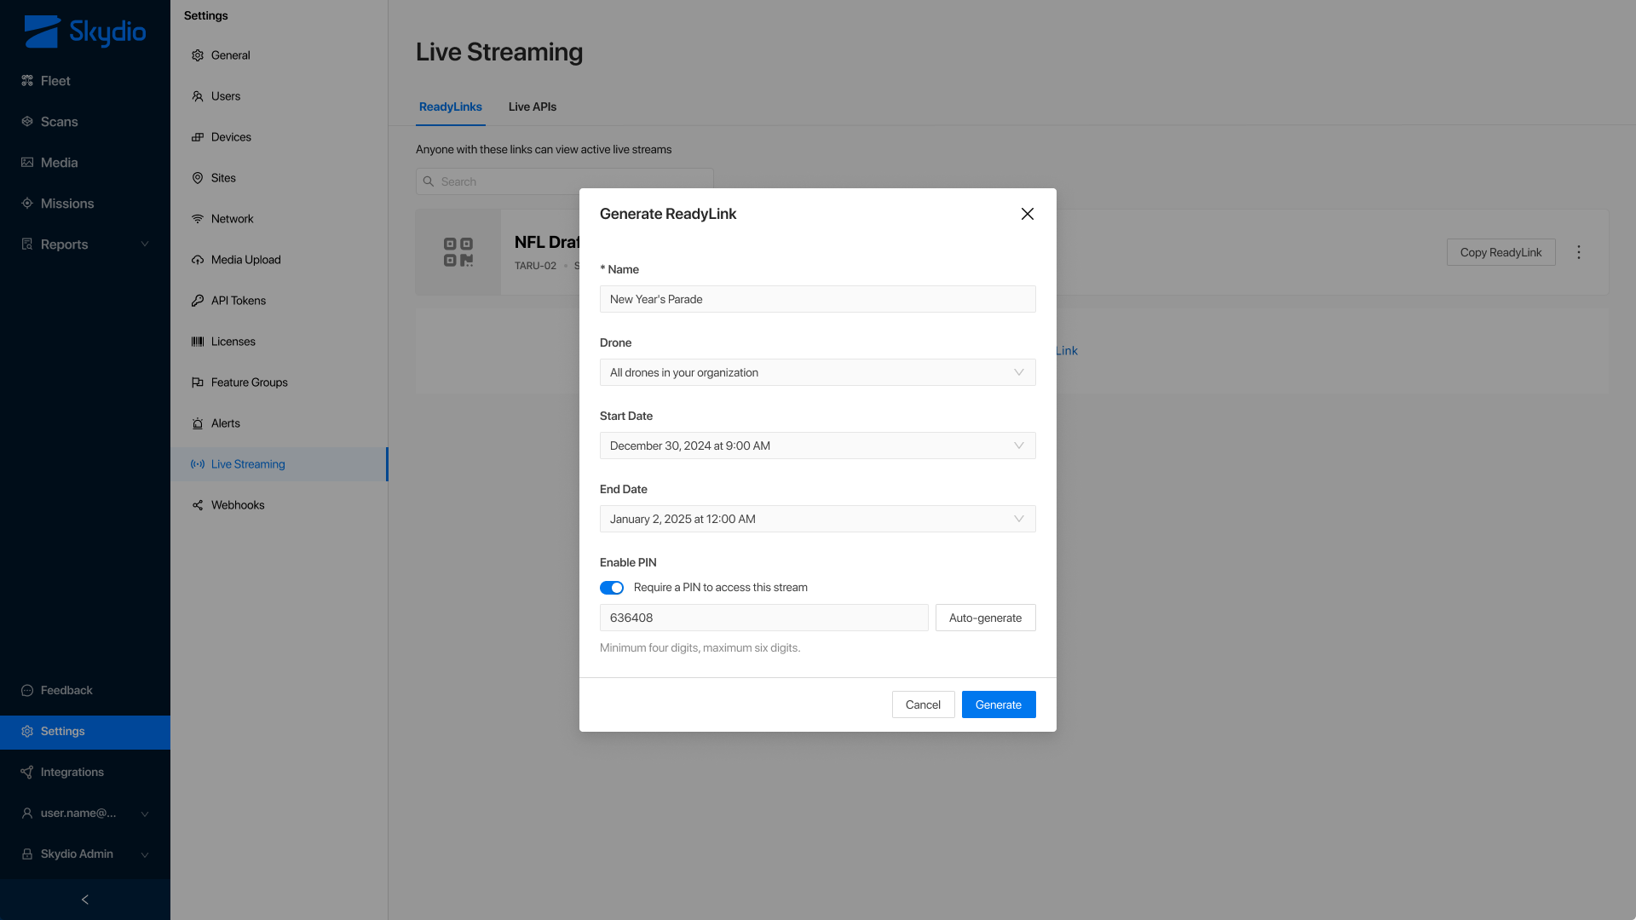Open the Drone selection dropdown

pyautogui.click(x=817, y=372)
